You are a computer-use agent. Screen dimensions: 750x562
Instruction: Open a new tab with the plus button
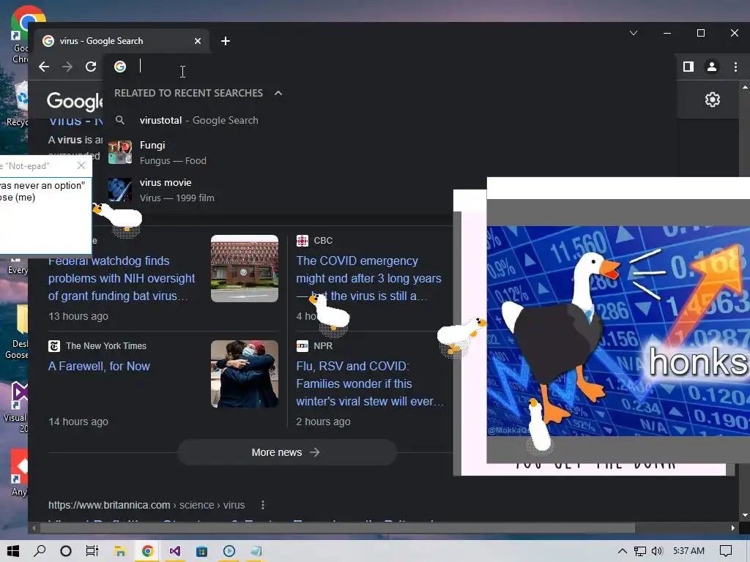click(226, 41)
